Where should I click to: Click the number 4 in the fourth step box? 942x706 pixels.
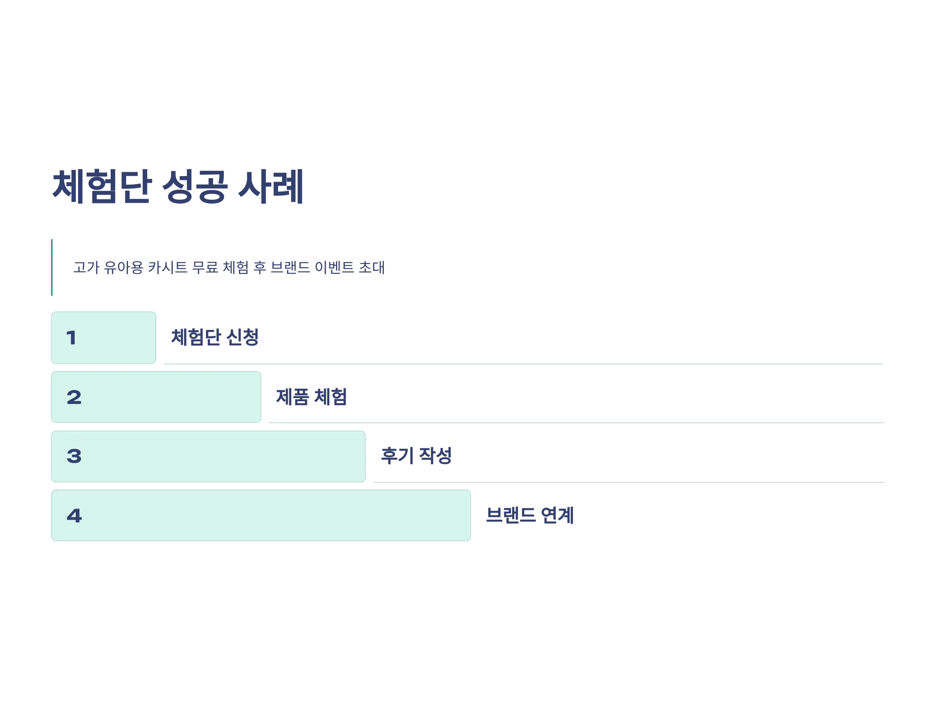[x=74, y=516]
